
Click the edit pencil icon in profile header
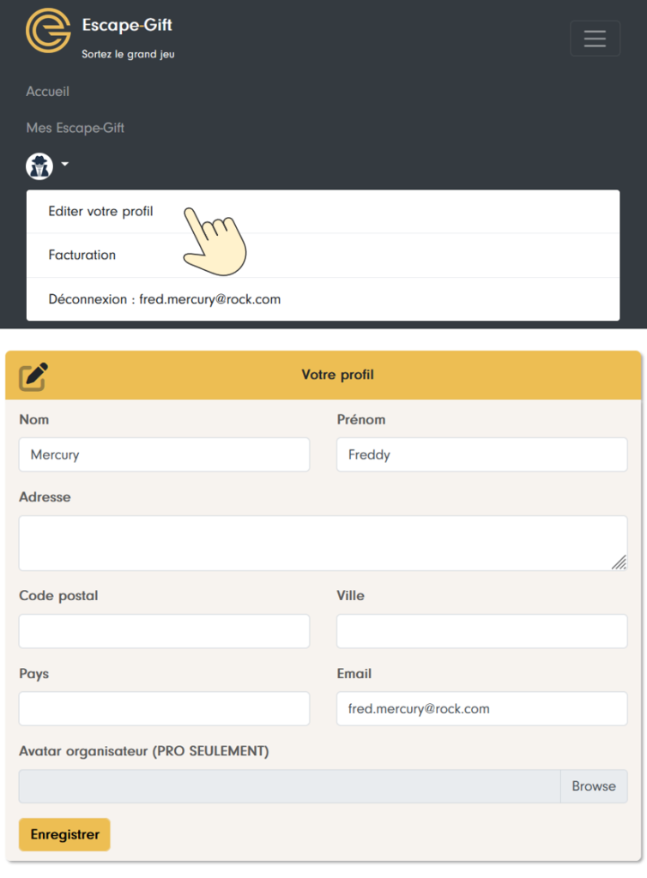tap(33, 376)
